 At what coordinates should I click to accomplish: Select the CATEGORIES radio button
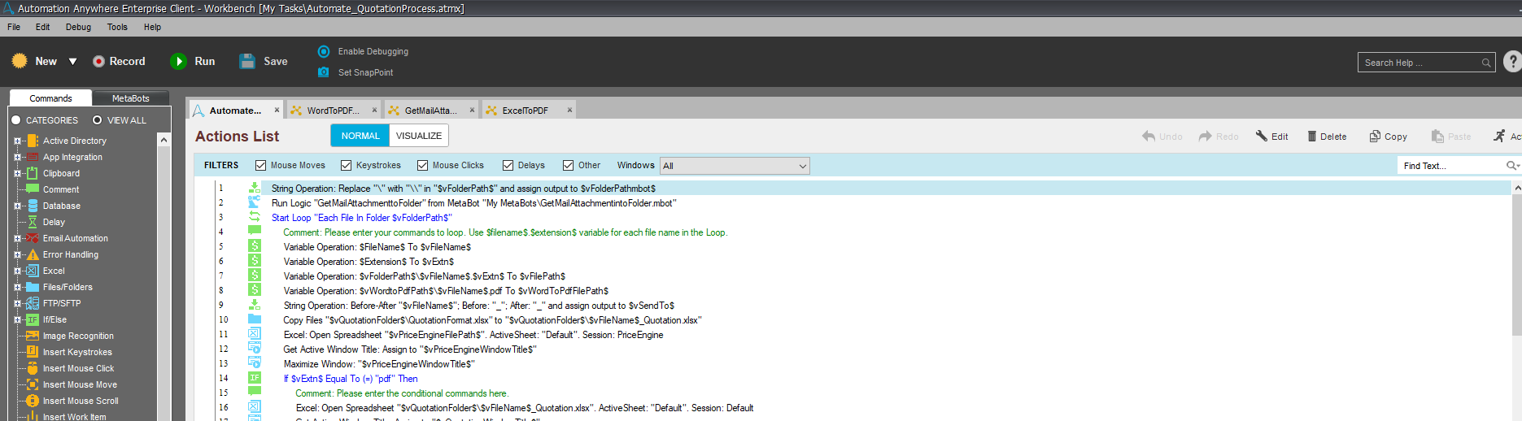click(15, 120)
